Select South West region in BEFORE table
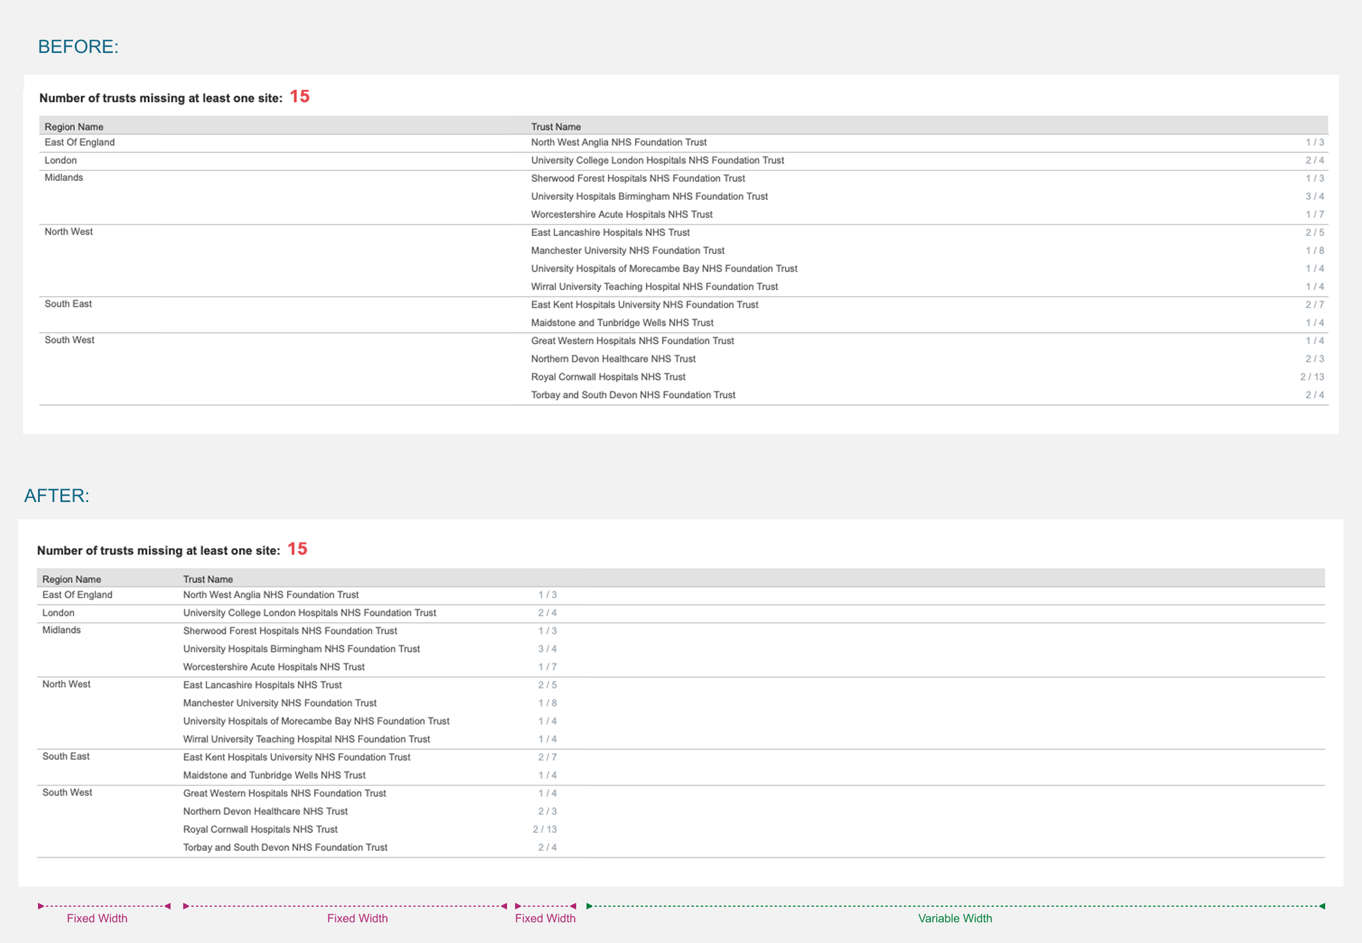Screen dimensions: 1362x943 [x=69, y=340]
